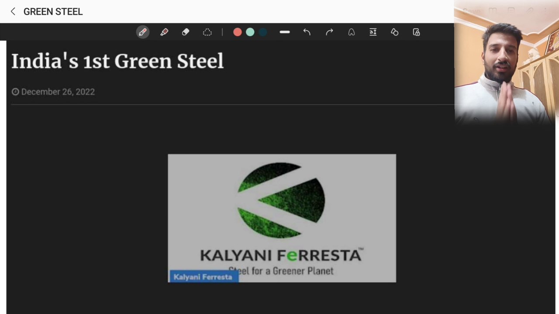Select the pen tool
This screenshot has height=314, width=559.
coord(143,32)
